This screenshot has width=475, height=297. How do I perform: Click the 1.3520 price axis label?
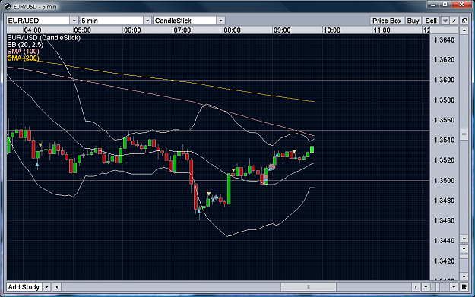pos(445,160)
